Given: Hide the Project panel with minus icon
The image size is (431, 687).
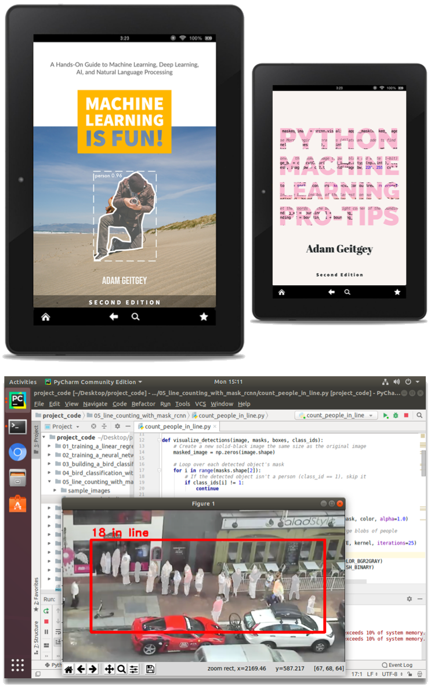Looking at the screenshot, I should (x=128, y=426).
